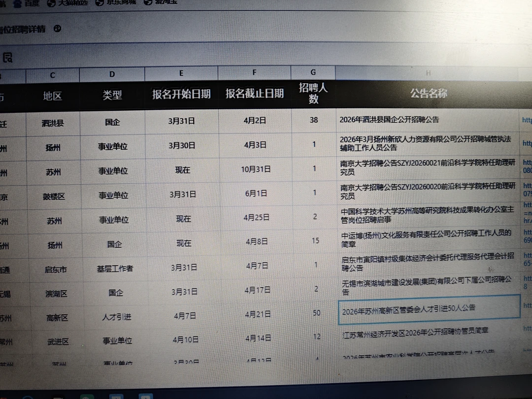Click 中国科学技术大学苏州高等研究院 announcement cell
The width and height of the screenshot is (532, 399).
429,215
